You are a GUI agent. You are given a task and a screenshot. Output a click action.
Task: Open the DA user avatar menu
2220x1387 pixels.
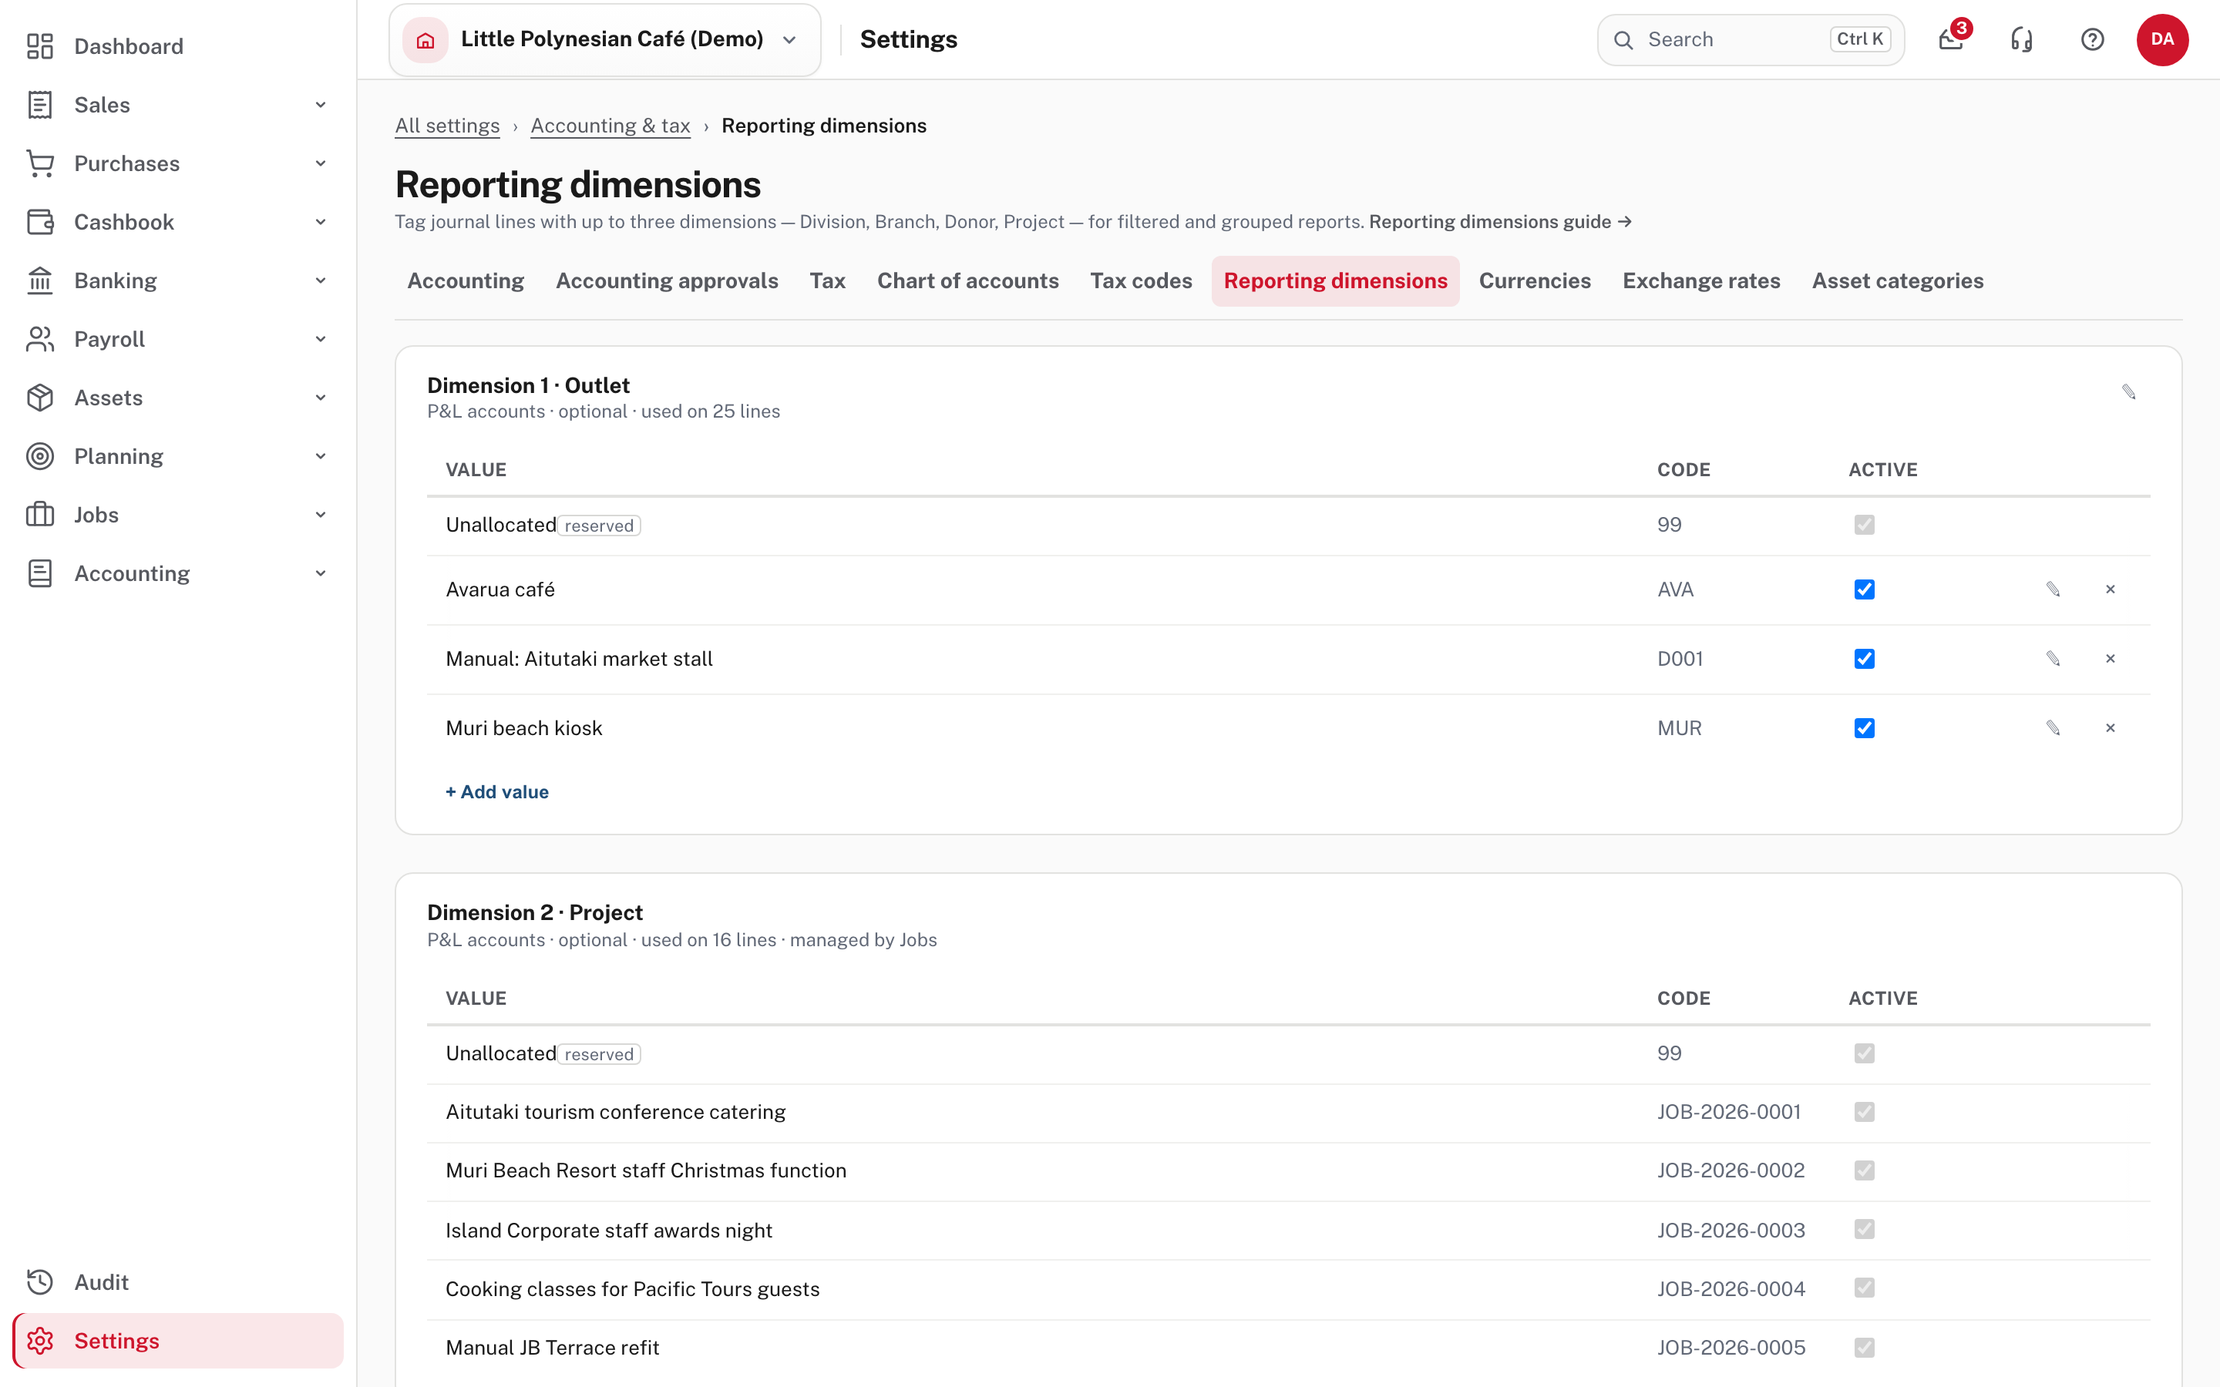coord(2162,39)
